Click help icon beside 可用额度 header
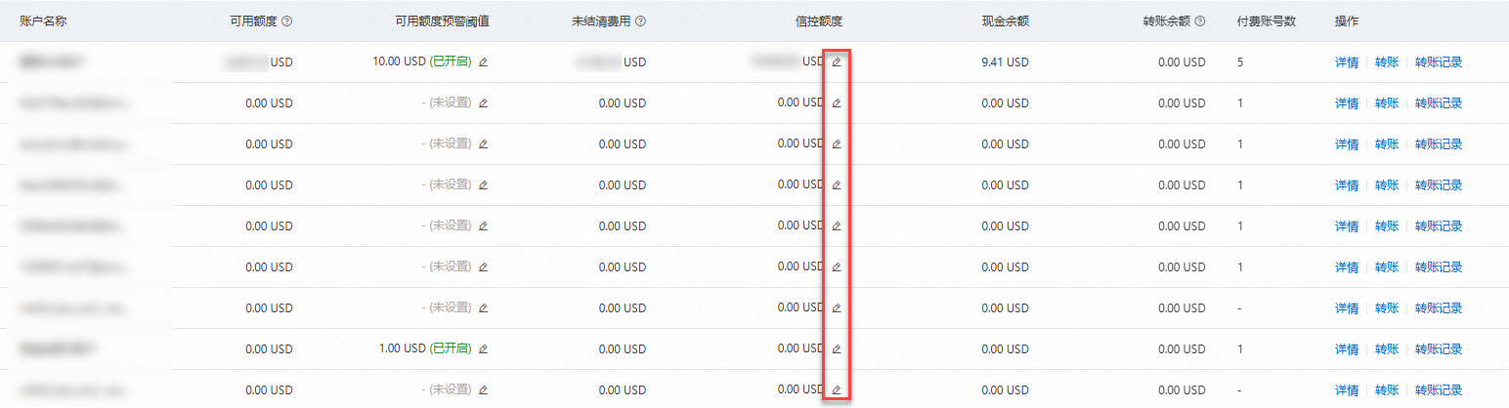1509x408 pixels. (287, 21)
